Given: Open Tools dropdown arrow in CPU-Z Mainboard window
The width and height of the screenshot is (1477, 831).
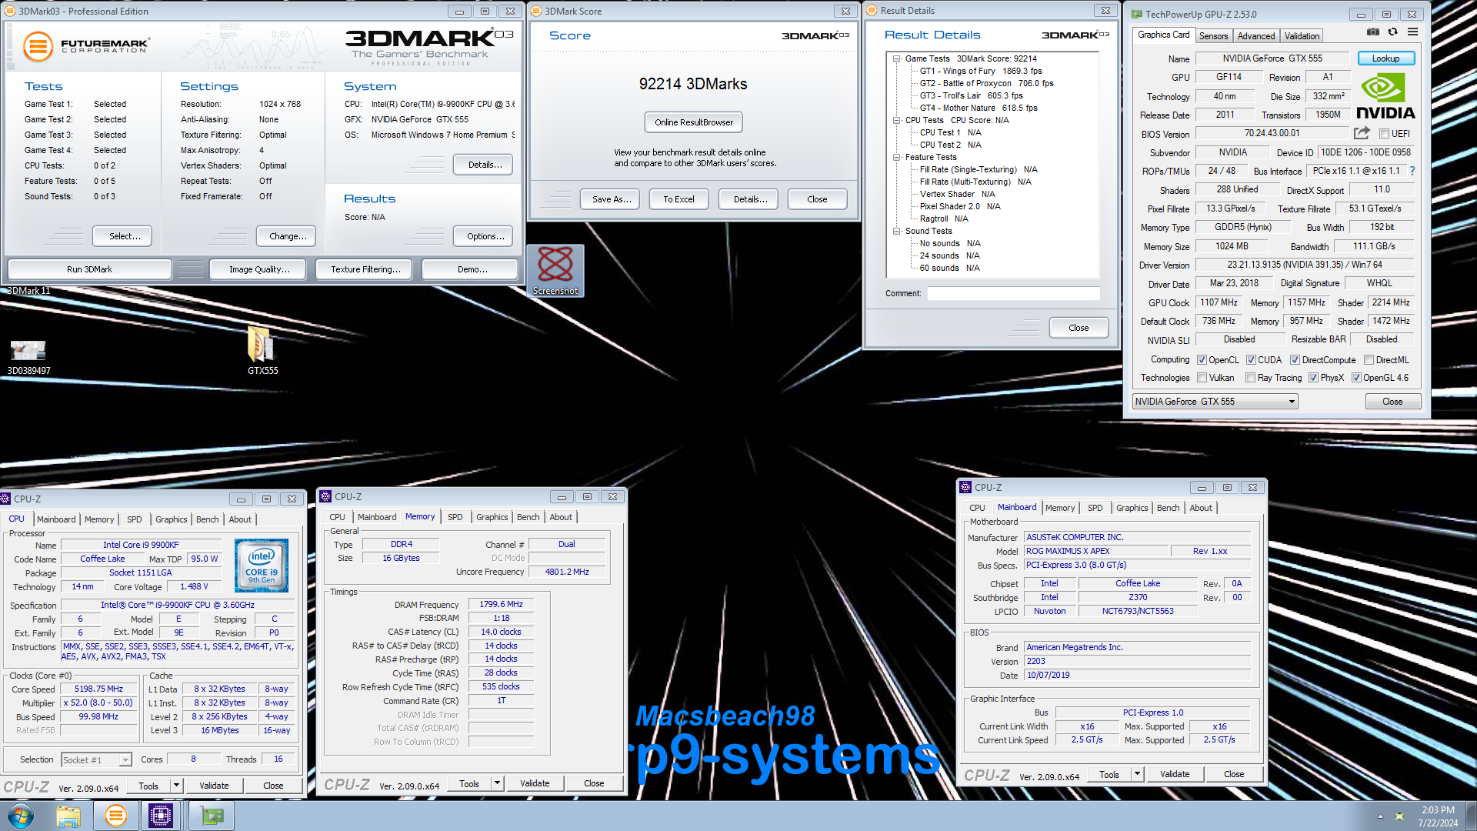Looking at the screenshot, I should (x=1137, y=774).
